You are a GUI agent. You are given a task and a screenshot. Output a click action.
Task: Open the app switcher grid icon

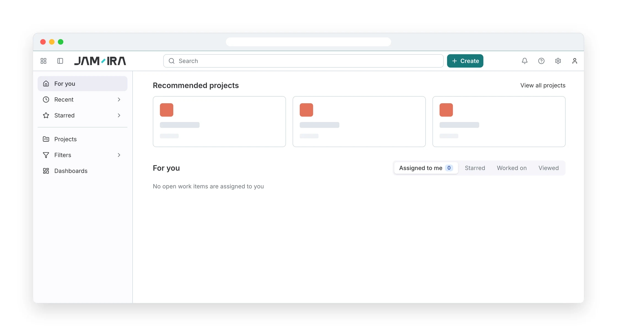(44, 61)
